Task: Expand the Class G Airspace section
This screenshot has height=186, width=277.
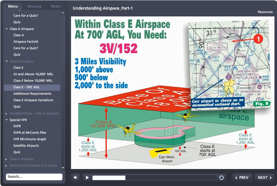Action: [x=7, y=159]
